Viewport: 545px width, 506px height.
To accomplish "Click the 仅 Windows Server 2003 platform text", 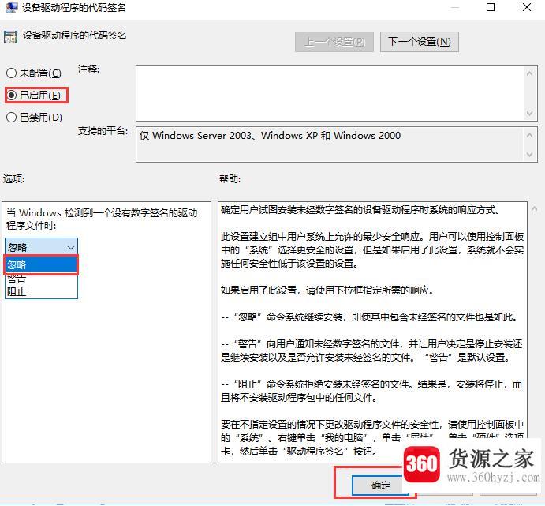I will (x=270, y=135).
